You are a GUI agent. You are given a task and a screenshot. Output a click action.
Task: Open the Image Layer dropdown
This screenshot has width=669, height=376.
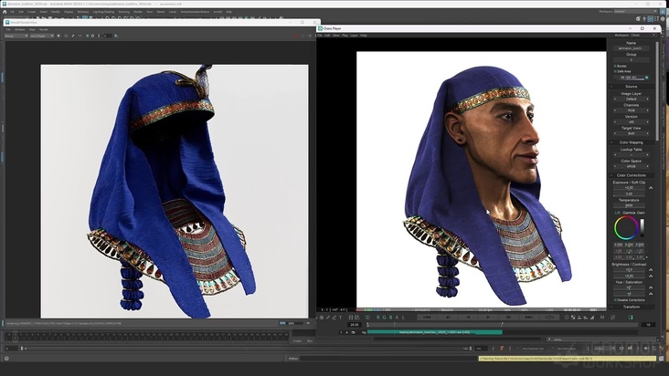pos(631,99)
